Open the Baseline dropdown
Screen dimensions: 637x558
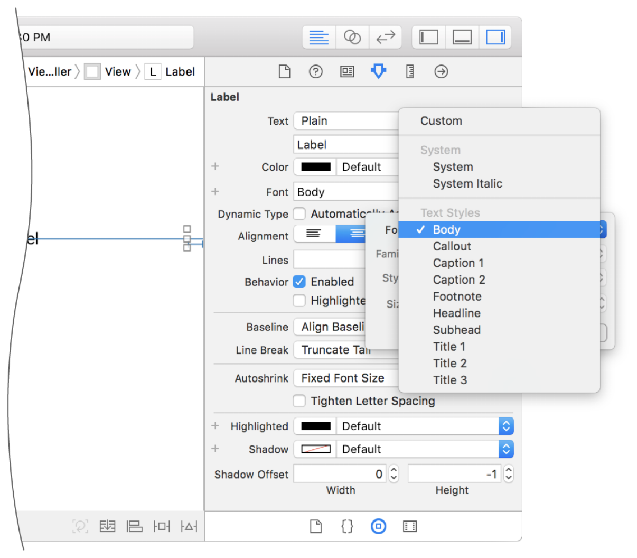[330, 327]
